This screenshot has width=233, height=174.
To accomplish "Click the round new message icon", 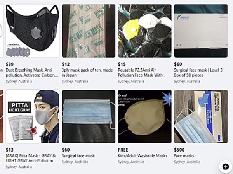I will [x=225, y=167].
